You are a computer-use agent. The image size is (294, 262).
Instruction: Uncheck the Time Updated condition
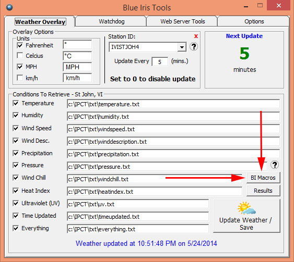(x=16, y=216)
